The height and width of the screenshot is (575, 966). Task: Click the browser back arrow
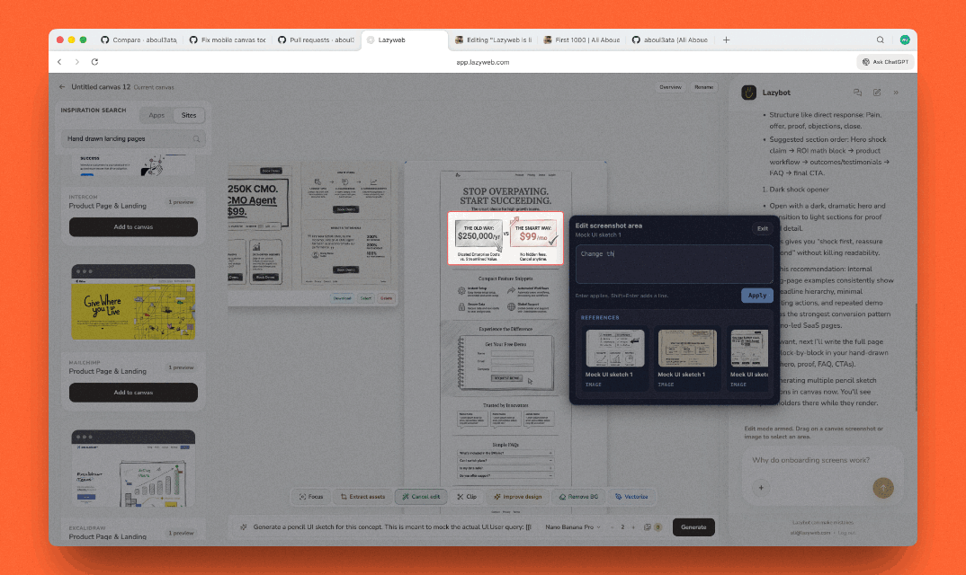click(x=59, y=62)
